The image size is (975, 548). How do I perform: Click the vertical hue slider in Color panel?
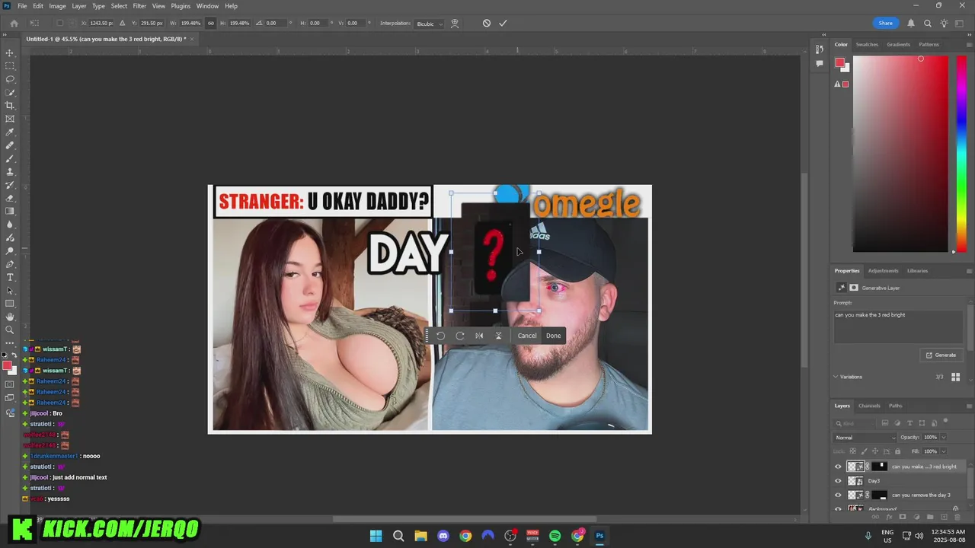pyautogui.click(x=961, y=154)
